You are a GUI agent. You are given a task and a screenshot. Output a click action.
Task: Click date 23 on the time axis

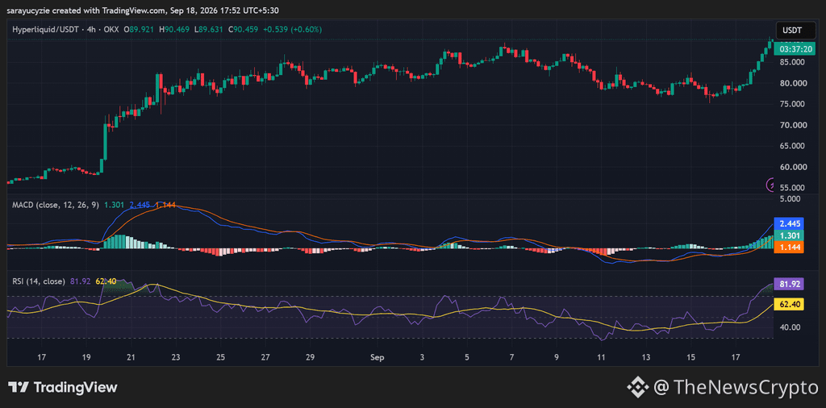pyautogui.click(x=176, y=357)
